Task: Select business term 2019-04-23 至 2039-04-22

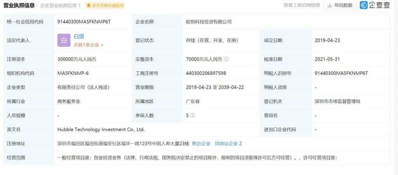Action: click(215, 87)
